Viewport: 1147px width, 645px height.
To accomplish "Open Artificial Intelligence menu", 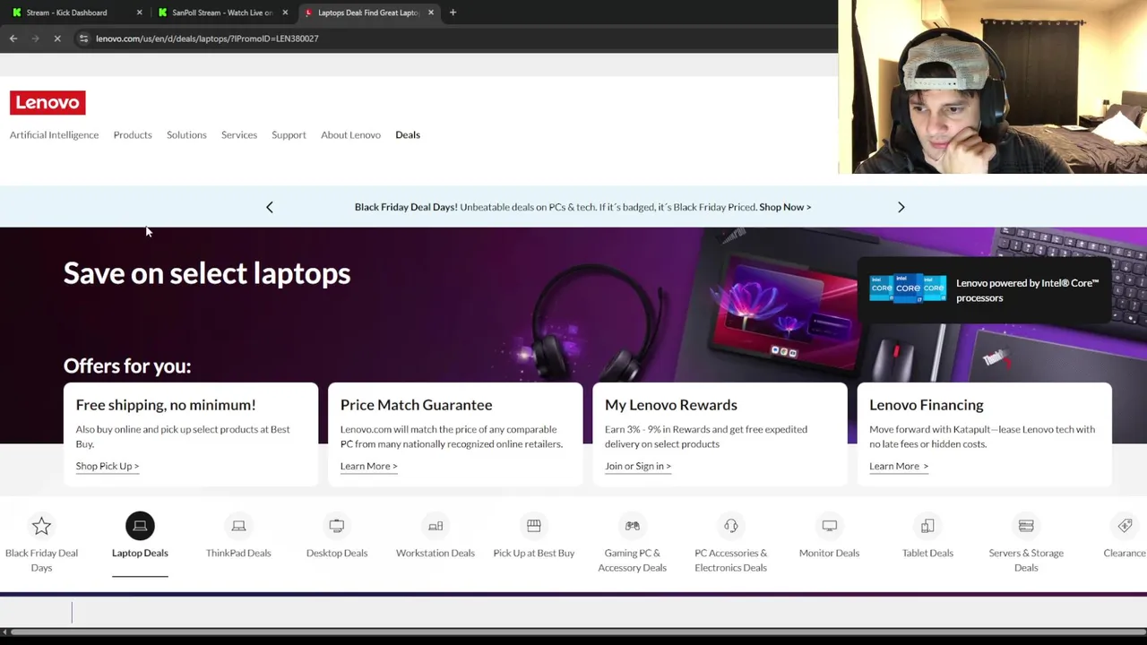I will (x=54, y=135).
